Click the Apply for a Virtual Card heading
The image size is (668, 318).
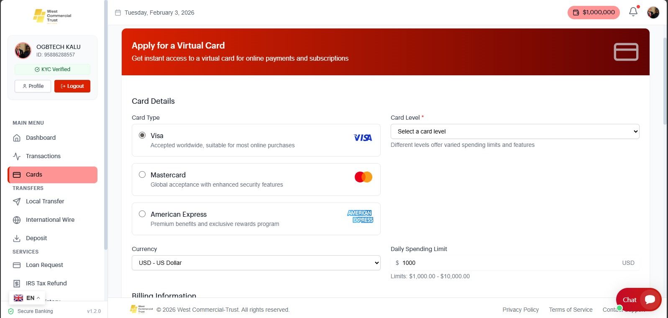(178, 46)
